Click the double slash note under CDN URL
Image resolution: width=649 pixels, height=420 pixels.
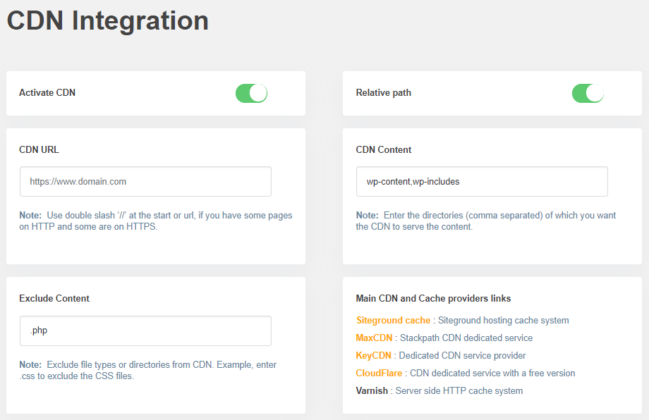[155, 221]
